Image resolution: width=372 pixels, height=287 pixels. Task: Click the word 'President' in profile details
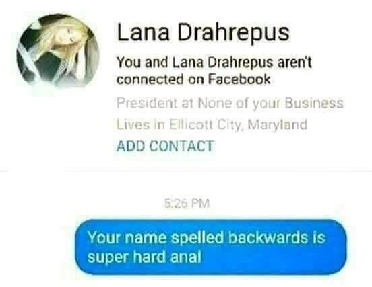tap(147, 103)
